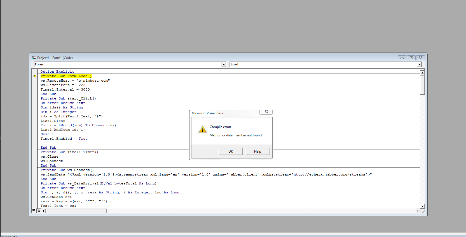This screenshot has height=237, width=466.
Task: Click the 'ids = Split(Text1.Text, "#")' line
Action: 72,116
